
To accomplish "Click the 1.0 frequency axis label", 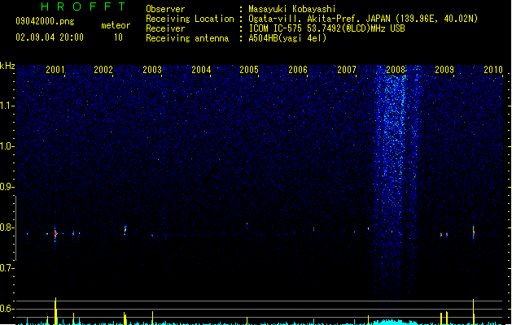I will coord(7,146).
